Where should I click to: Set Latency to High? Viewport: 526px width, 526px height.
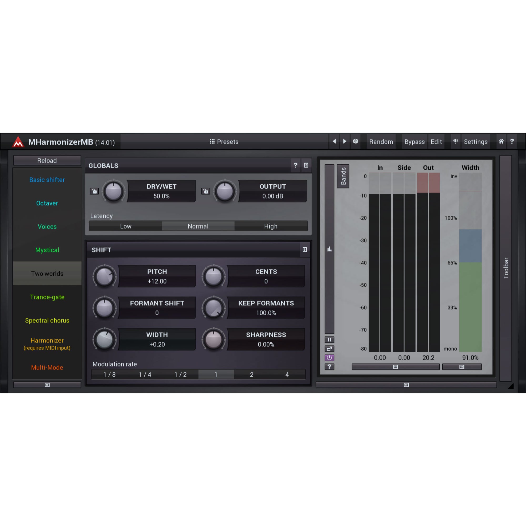pos(271,226)
